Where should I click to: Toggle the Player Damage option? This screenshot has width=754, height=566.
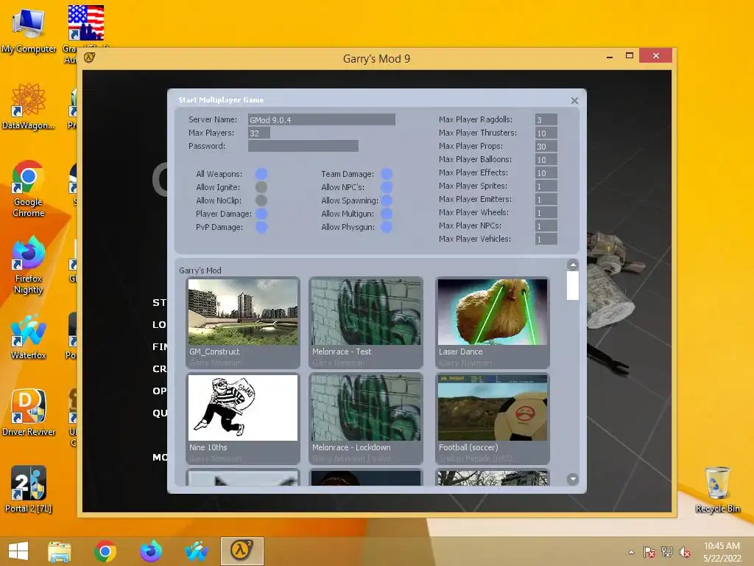(x=261, y=214)
